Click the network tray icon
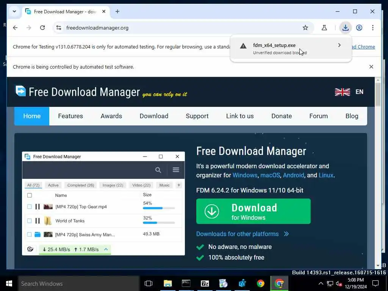The image size is (388, 291). click(330, 283)
